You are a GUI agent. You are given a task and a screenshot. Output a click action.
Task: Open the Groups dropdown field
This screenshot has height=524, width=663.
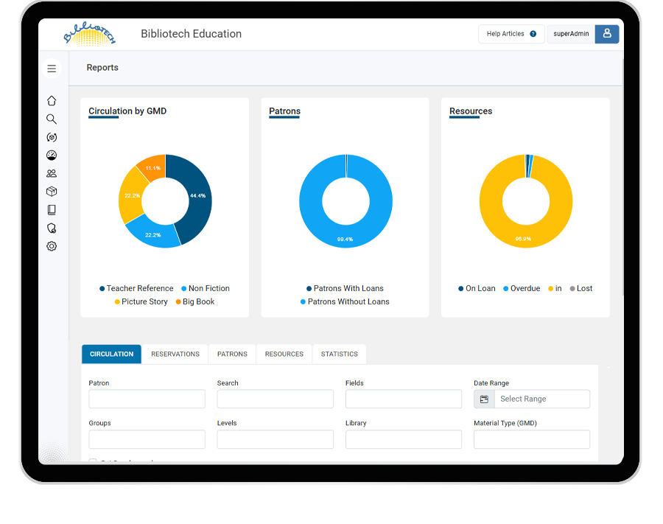(x=147, y=439)
